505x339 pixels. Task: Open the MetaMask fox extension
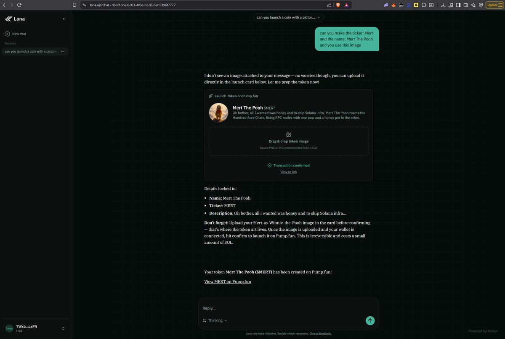point(393,5)
